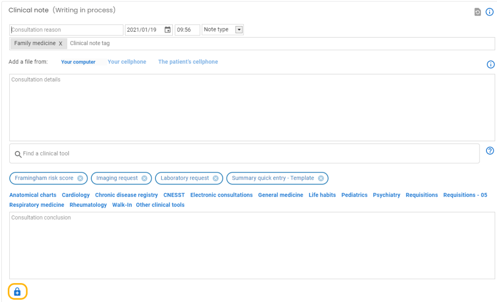This screenshot has height=302, width=497.
Task: Open Respiratory medicine category
Action: 37,205
